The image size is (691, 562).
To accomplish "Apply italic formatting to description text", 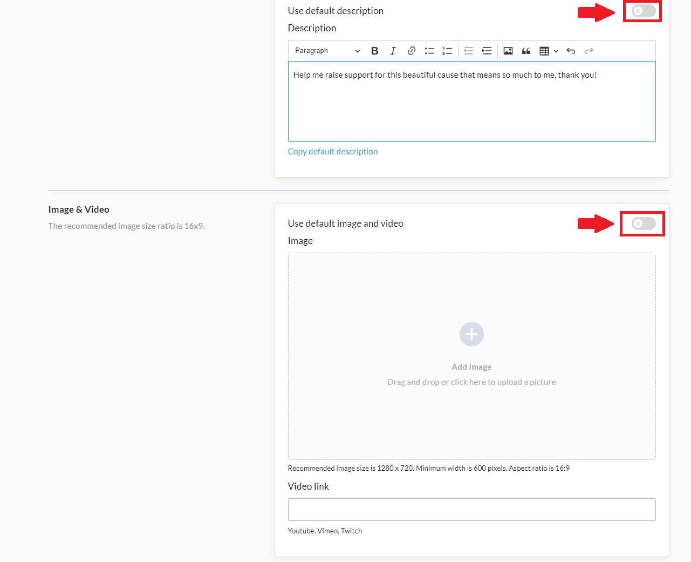I will click(393, 51).
